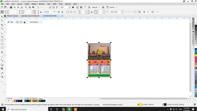
Task: Switch to Page 3 tab
Action: 41,98
